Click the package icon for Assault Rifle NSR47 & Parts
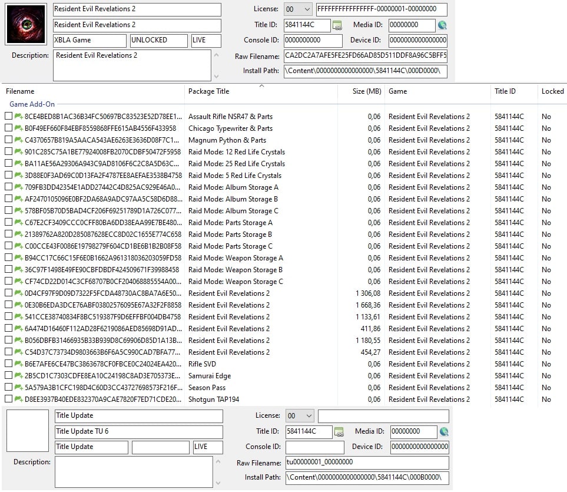 coord(19,116)
